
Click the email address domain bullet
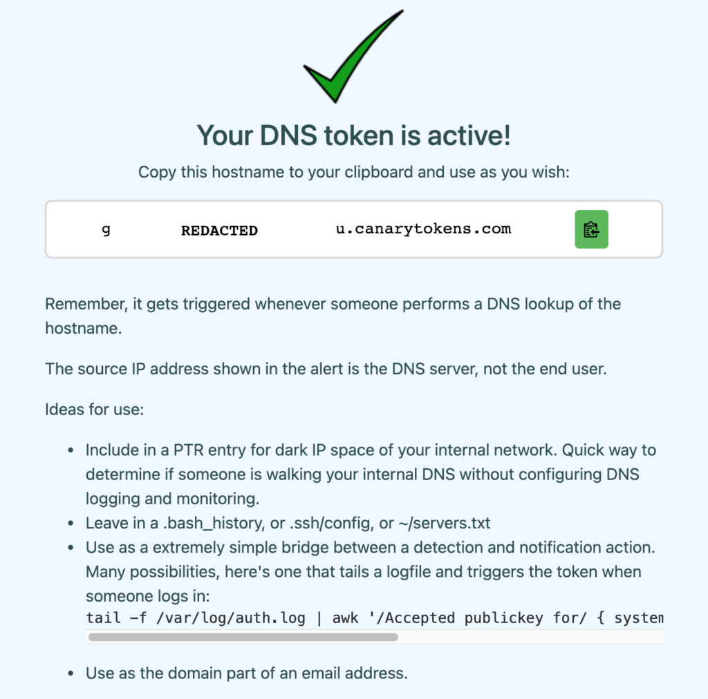coord(246,672)
